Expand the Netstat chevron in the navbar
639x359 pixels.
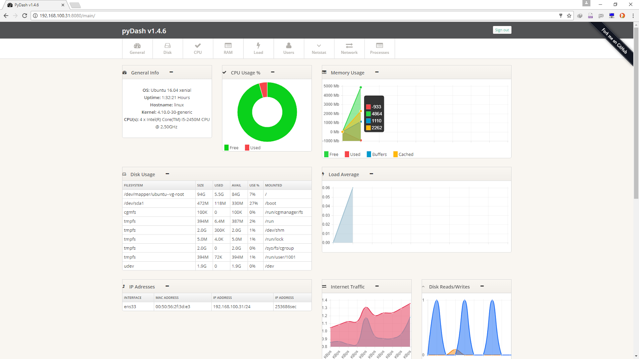319,46
